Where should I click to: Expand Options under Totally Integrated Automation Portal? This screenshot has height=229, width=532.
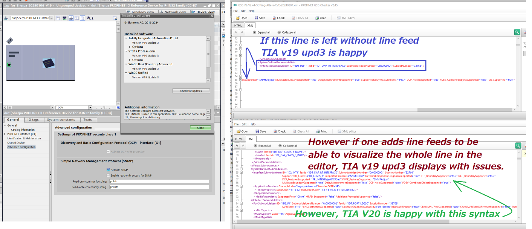click(130, 47)
